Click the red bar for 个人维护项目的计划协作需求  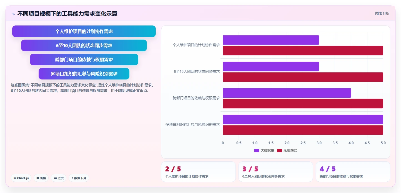click(x=303, y=51)
